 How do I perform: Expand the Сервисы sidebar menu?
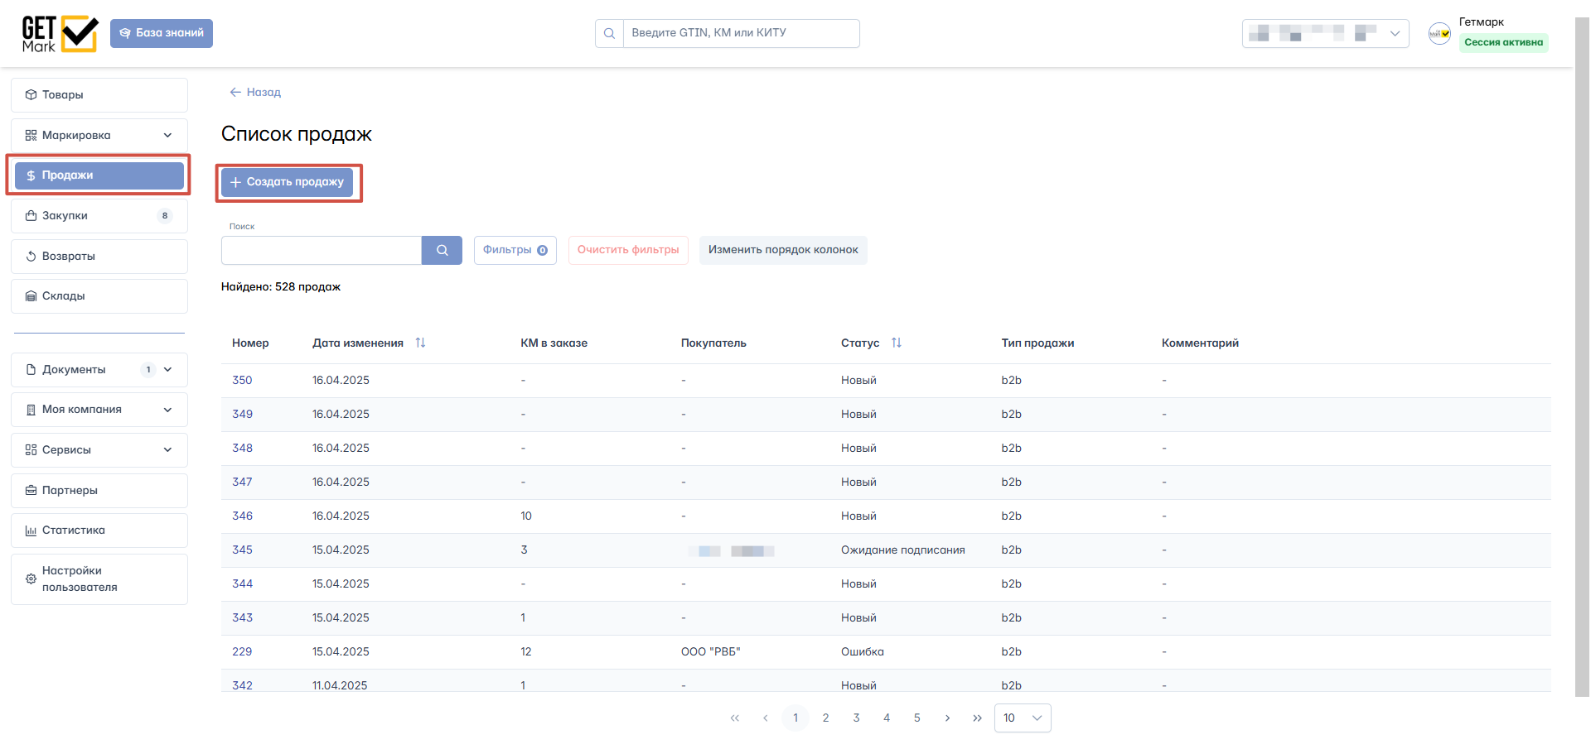coord(99,450)
